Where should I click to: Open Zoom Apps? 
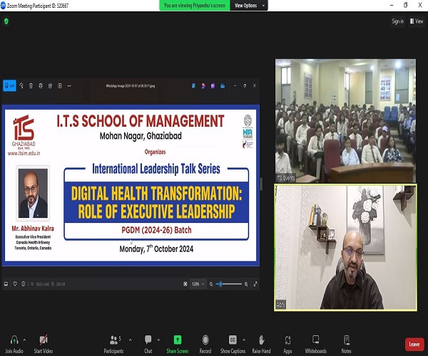tap(287, 344)
